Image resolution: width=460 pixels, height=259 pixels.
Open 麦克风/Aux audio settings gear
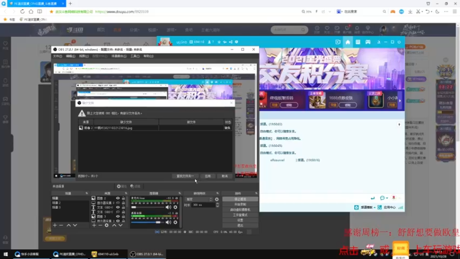(175, 207)
